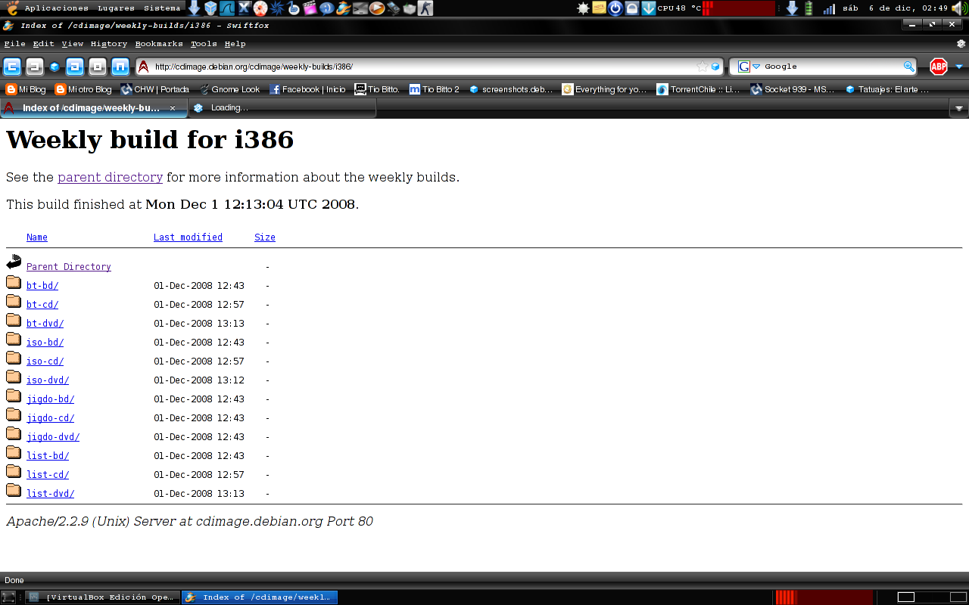Follow the parent directory link in the paragraph
The image size is (969, 605).
pyautogui.click(x=110, y=177)
